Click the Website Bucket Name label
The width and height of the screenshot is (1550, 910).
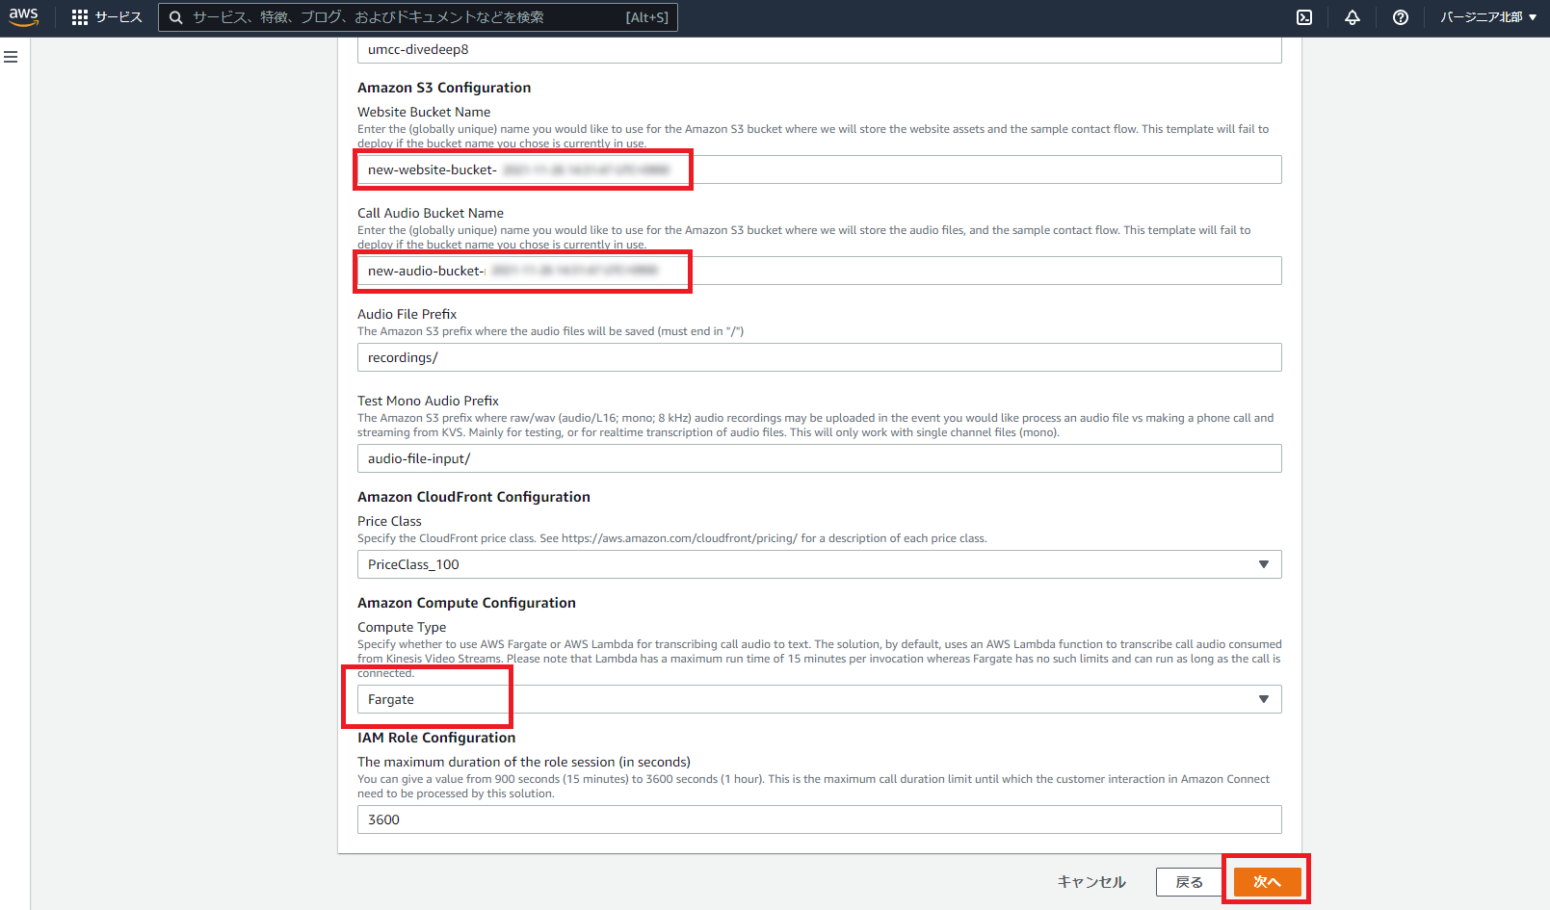[x=424, y=112]
